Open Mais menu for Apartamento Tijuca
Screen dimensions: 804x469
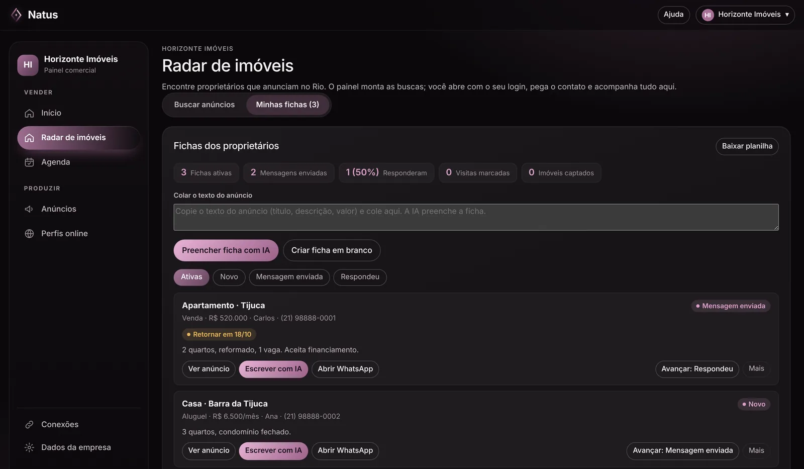click(x=756, y=369)
